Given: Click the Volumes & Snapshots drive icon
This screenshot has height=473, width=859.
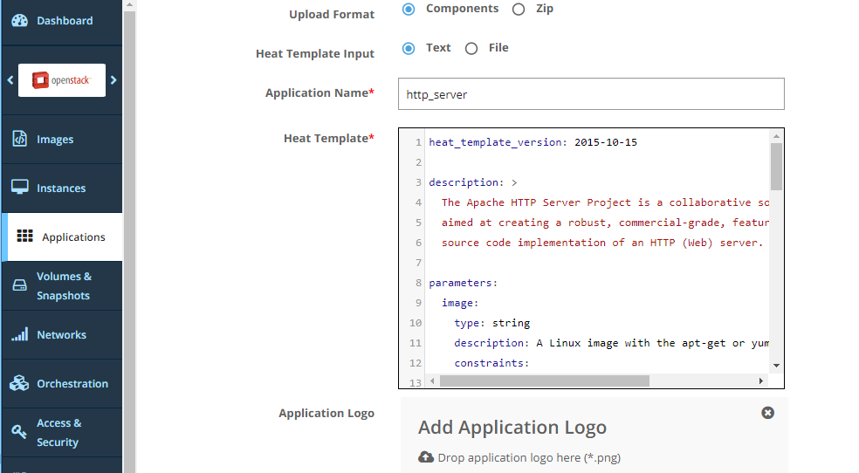Looking at the screenshot, I should [19, 286].
